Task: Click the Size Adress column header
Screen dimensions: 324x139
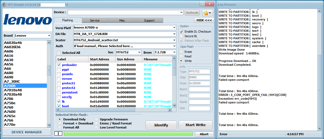Action: (129, 59)
